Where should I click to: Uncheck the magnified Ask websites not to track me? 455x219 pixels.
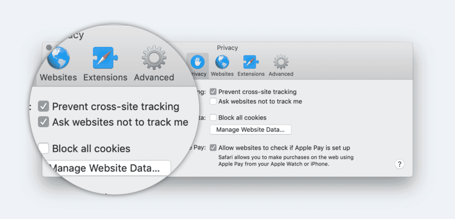coord(44,122)
